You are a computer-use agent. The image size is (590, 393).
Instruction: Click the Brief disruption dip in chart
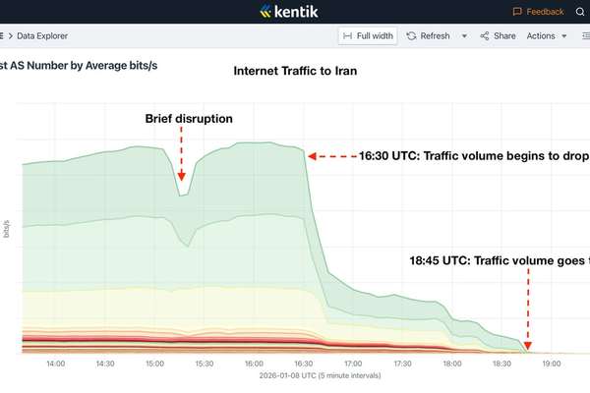[x=183, y=194]
